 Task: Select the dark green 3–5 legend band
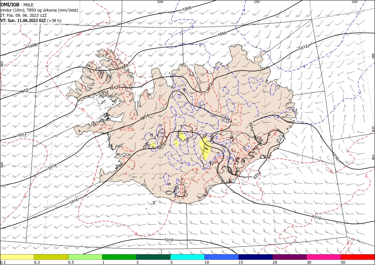(x=153, y=257)
